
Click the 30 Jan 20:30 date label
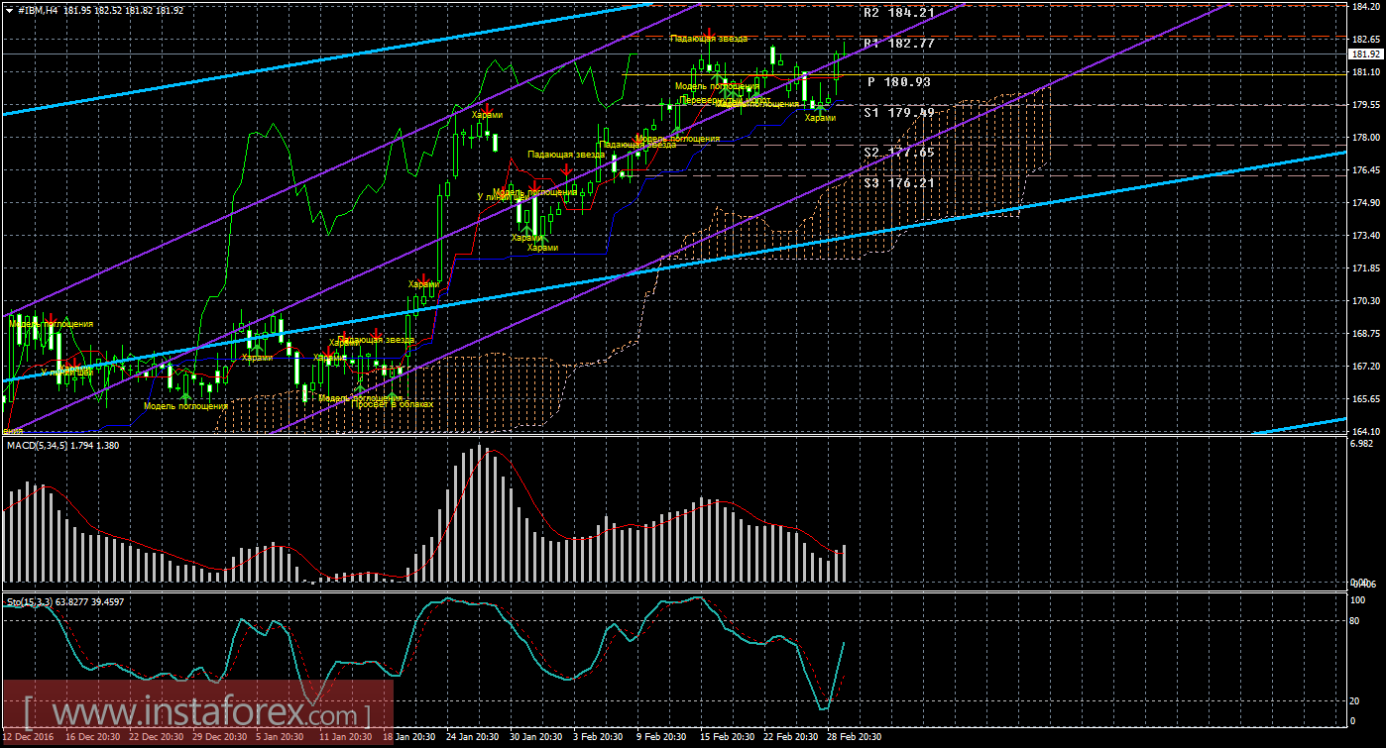click(x=536, y=738)
